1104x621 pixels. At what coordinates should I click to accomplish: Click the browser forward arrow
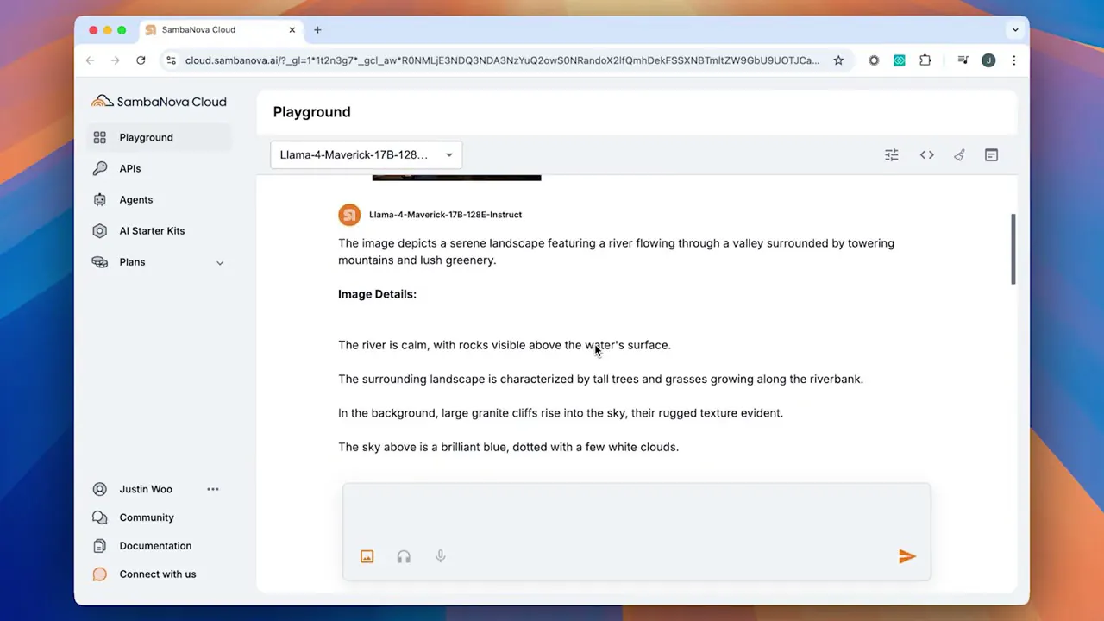pyautogui.click(x=115, y=60)
